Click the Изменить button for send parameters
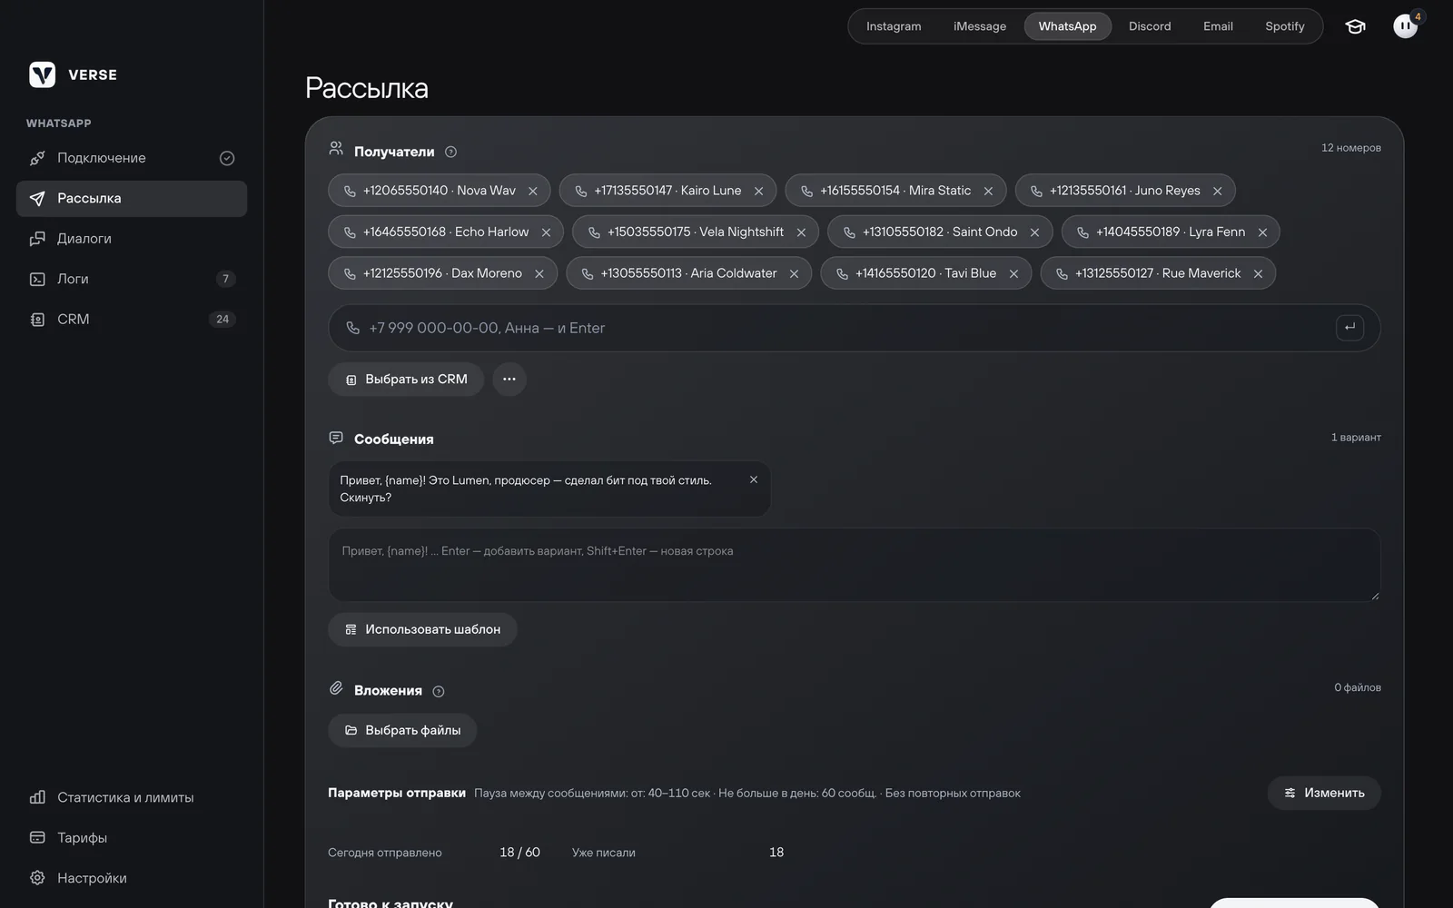 pyautogui.click(x=1324, y=793)
